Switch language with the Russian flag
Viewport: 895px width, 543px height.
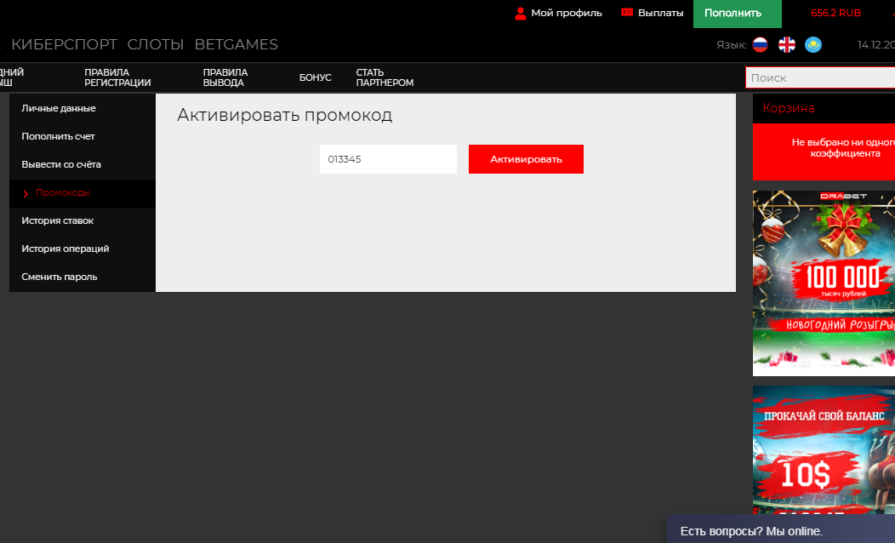pos(760,44)
